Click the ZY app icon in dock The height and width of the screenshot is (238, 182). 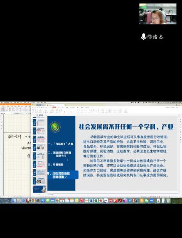tap(135, 201)
